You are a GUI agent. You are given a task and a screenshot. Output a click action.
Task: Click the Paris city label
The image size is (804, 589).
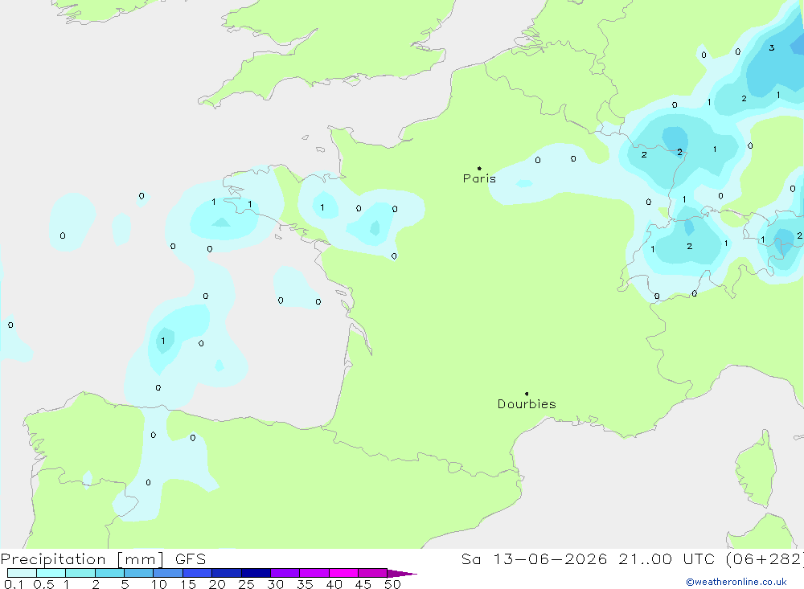479,178
